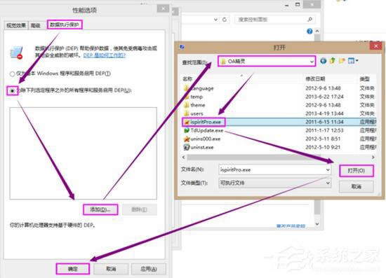This screenshot has width=386, height=278.
Task: Click the Create new folder icon
Action: pos(342,60)
